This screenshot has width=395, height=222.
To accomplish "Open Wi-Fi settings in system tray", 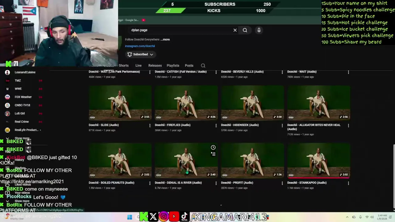I will [x=367, y=217].
